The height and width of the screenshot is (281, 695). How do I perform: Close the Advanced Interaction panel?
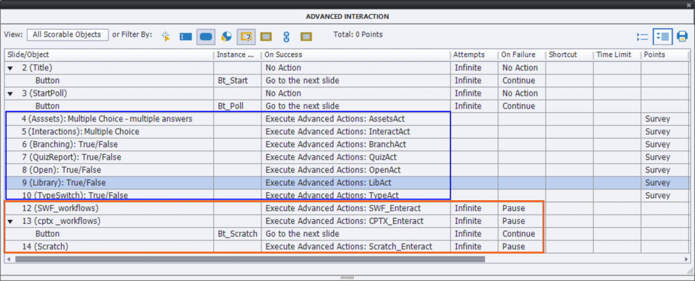click(688, 6)
